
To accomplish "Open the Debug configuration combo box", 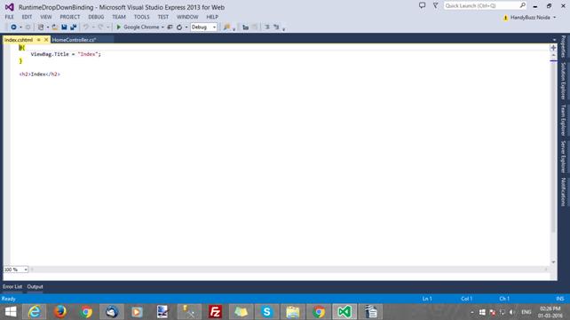I will coord(203,27).
